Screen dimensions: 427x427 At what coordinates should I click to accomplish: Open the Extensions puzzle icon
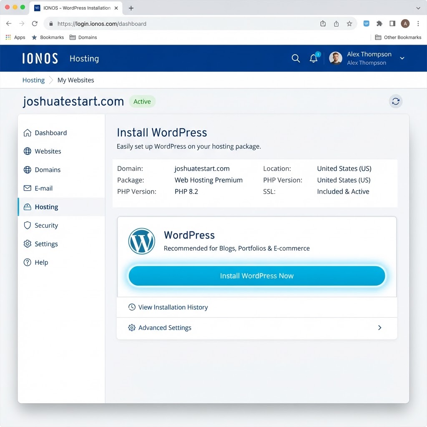coord(379,24)
